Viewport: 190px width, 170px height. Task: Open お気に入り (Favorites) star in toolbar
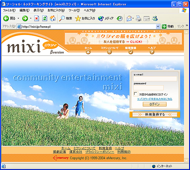tap(85, 18)
